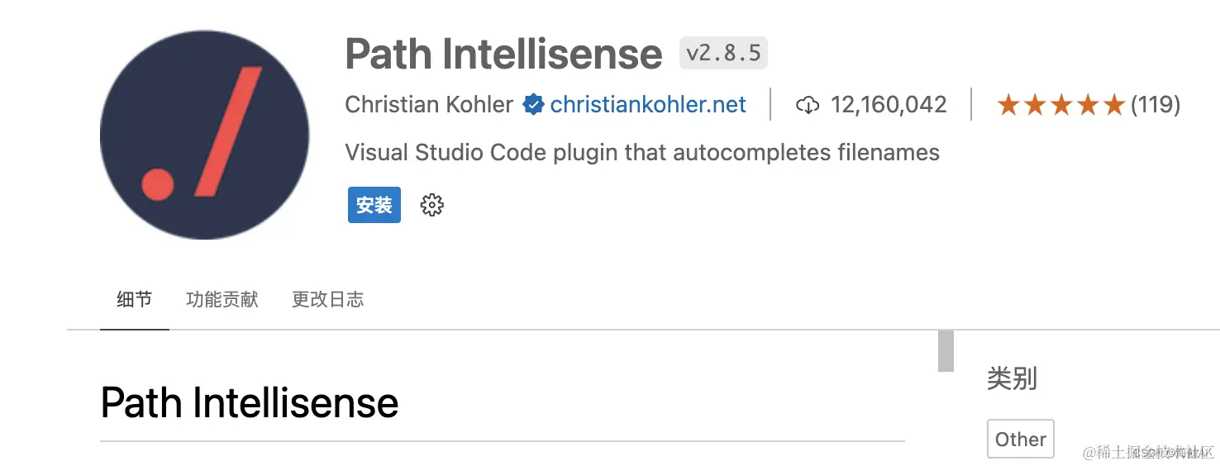Click the middle third rating star
This screenshot has width=1220, height=466.
pos(1061,105)
